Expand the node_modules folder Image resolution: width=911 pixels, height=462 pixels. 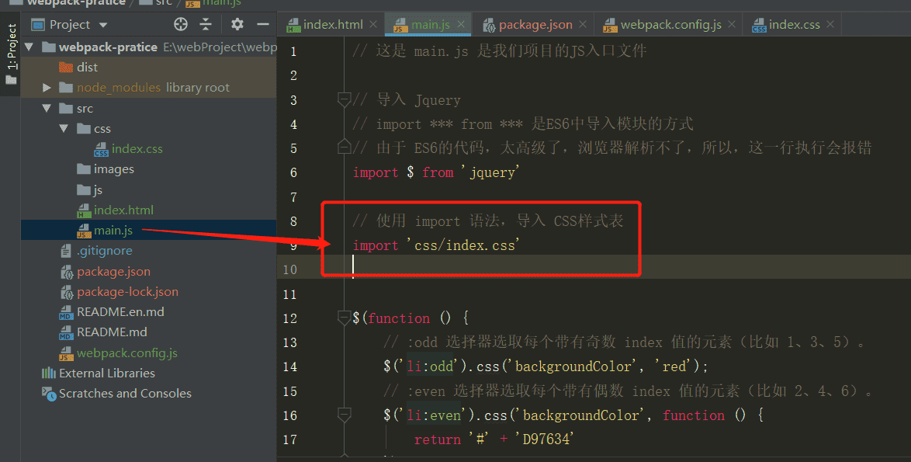47,88
